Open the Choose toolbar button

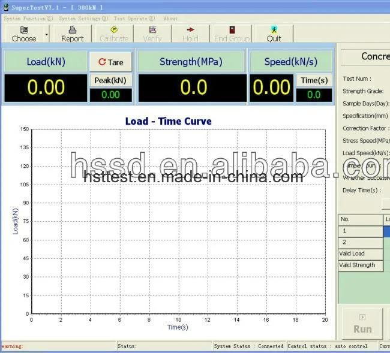(x=24, y=34)
